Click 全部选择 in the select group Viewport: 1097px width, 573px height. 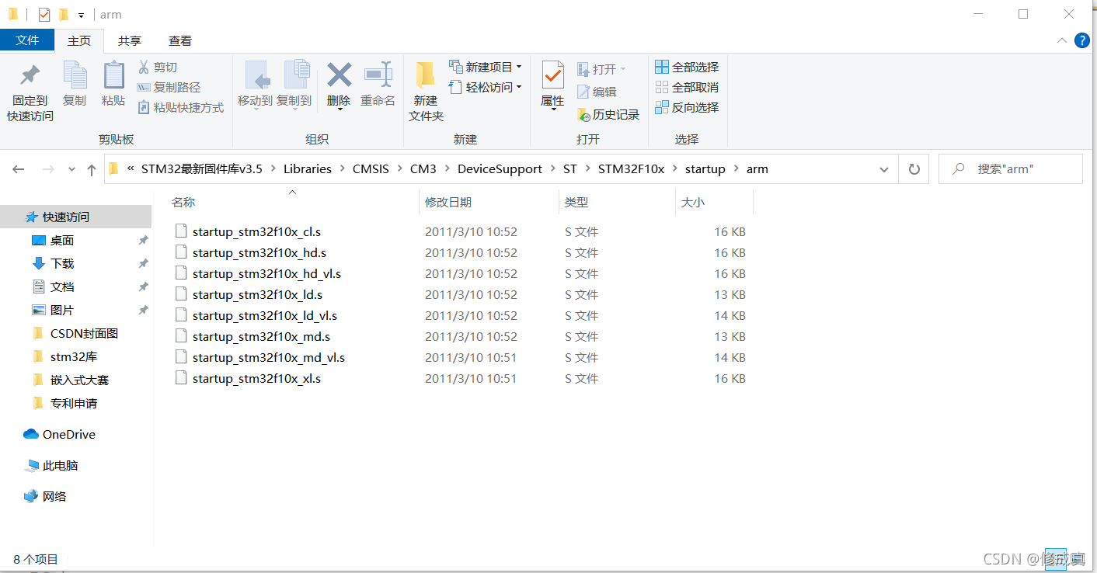pos(687,68)
